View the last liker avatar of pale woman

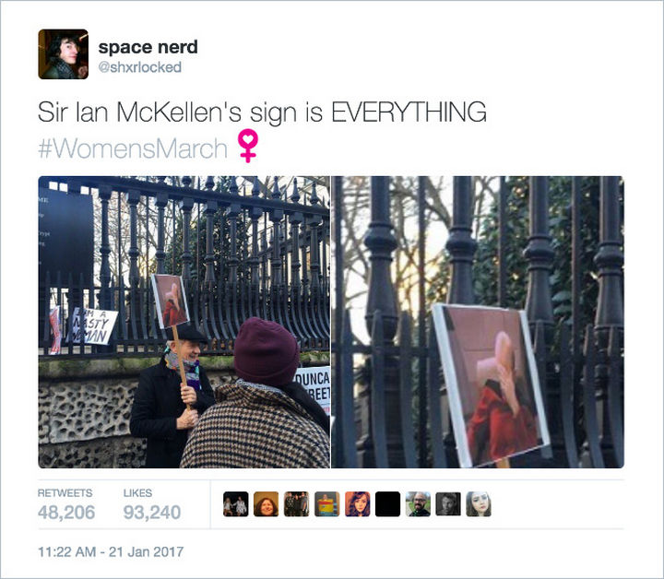pyautogui.click(x=479, y=504)
